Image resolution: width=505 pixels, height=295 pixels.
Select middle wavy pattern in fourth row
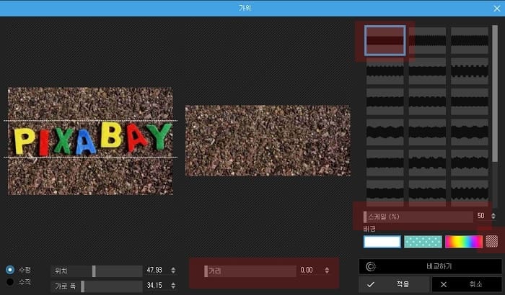[427, 132]
